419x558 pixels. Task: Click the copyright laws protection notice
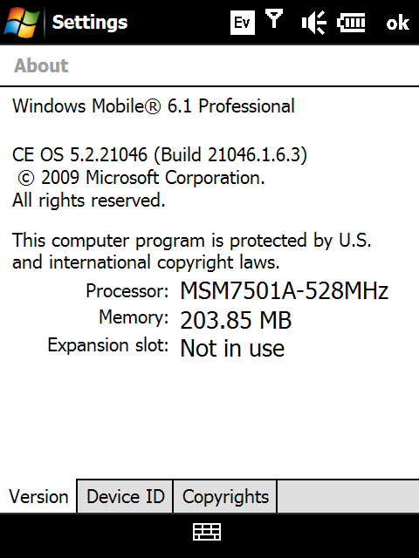192,251
